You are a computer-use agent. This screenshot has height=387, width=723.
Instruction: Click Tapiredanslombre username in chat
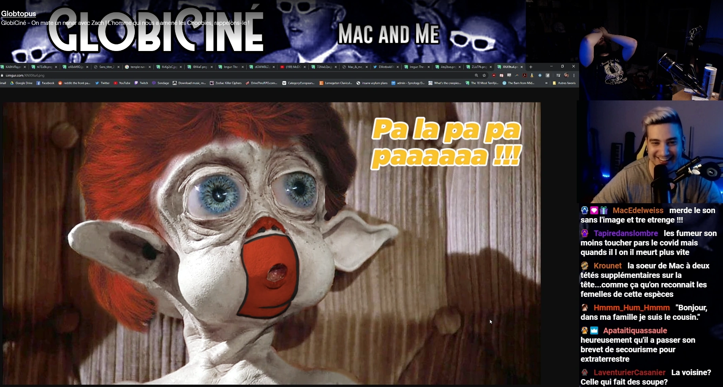[626, 233]
